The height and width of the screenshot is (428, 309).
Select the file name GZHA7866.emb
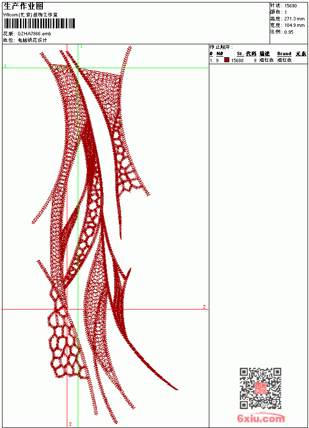click(x=34, y=34)
